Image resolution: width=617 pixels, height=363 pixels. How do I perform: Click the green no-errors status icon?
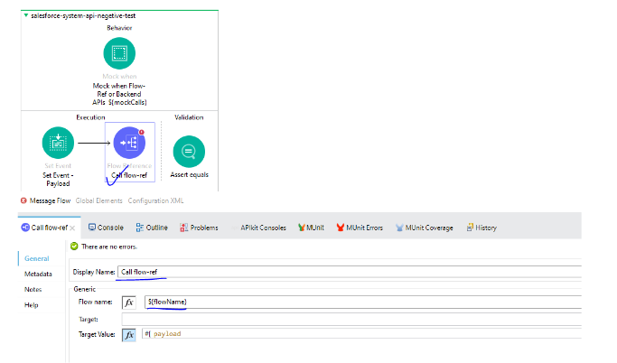[x=74, y=247]
